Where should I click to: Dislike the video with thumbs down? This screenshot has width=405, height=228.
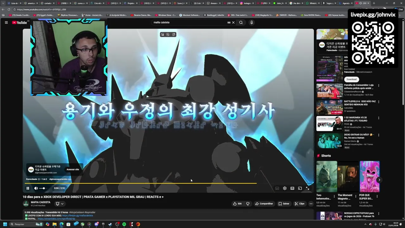pos(248,204)
